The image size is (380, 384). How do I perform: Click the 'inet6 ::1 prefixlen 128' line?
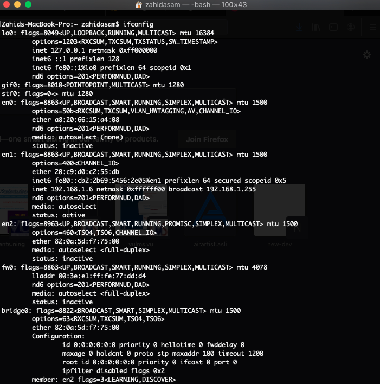pyautogui.click(x=75, y=59)
